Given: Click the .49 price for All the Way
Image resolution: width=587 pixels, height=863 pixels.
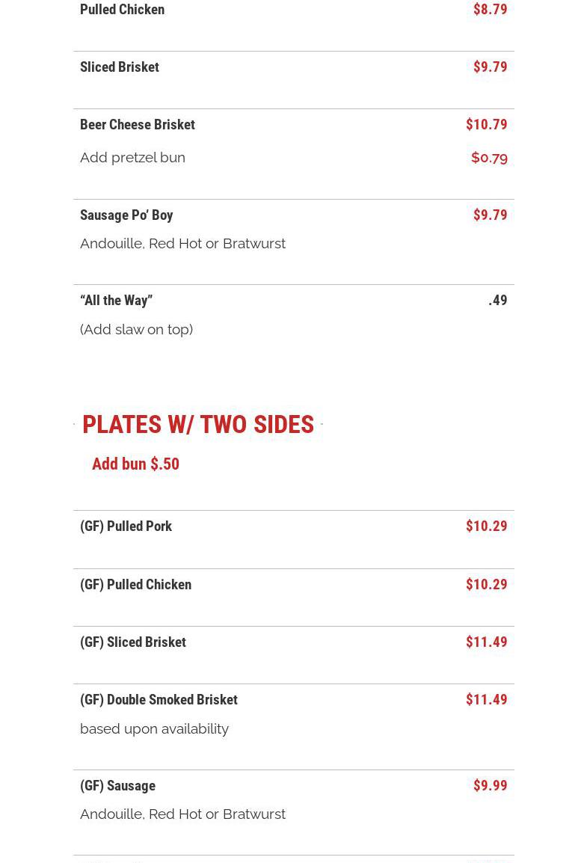Looking at the screenshot, I should [497, 301].
